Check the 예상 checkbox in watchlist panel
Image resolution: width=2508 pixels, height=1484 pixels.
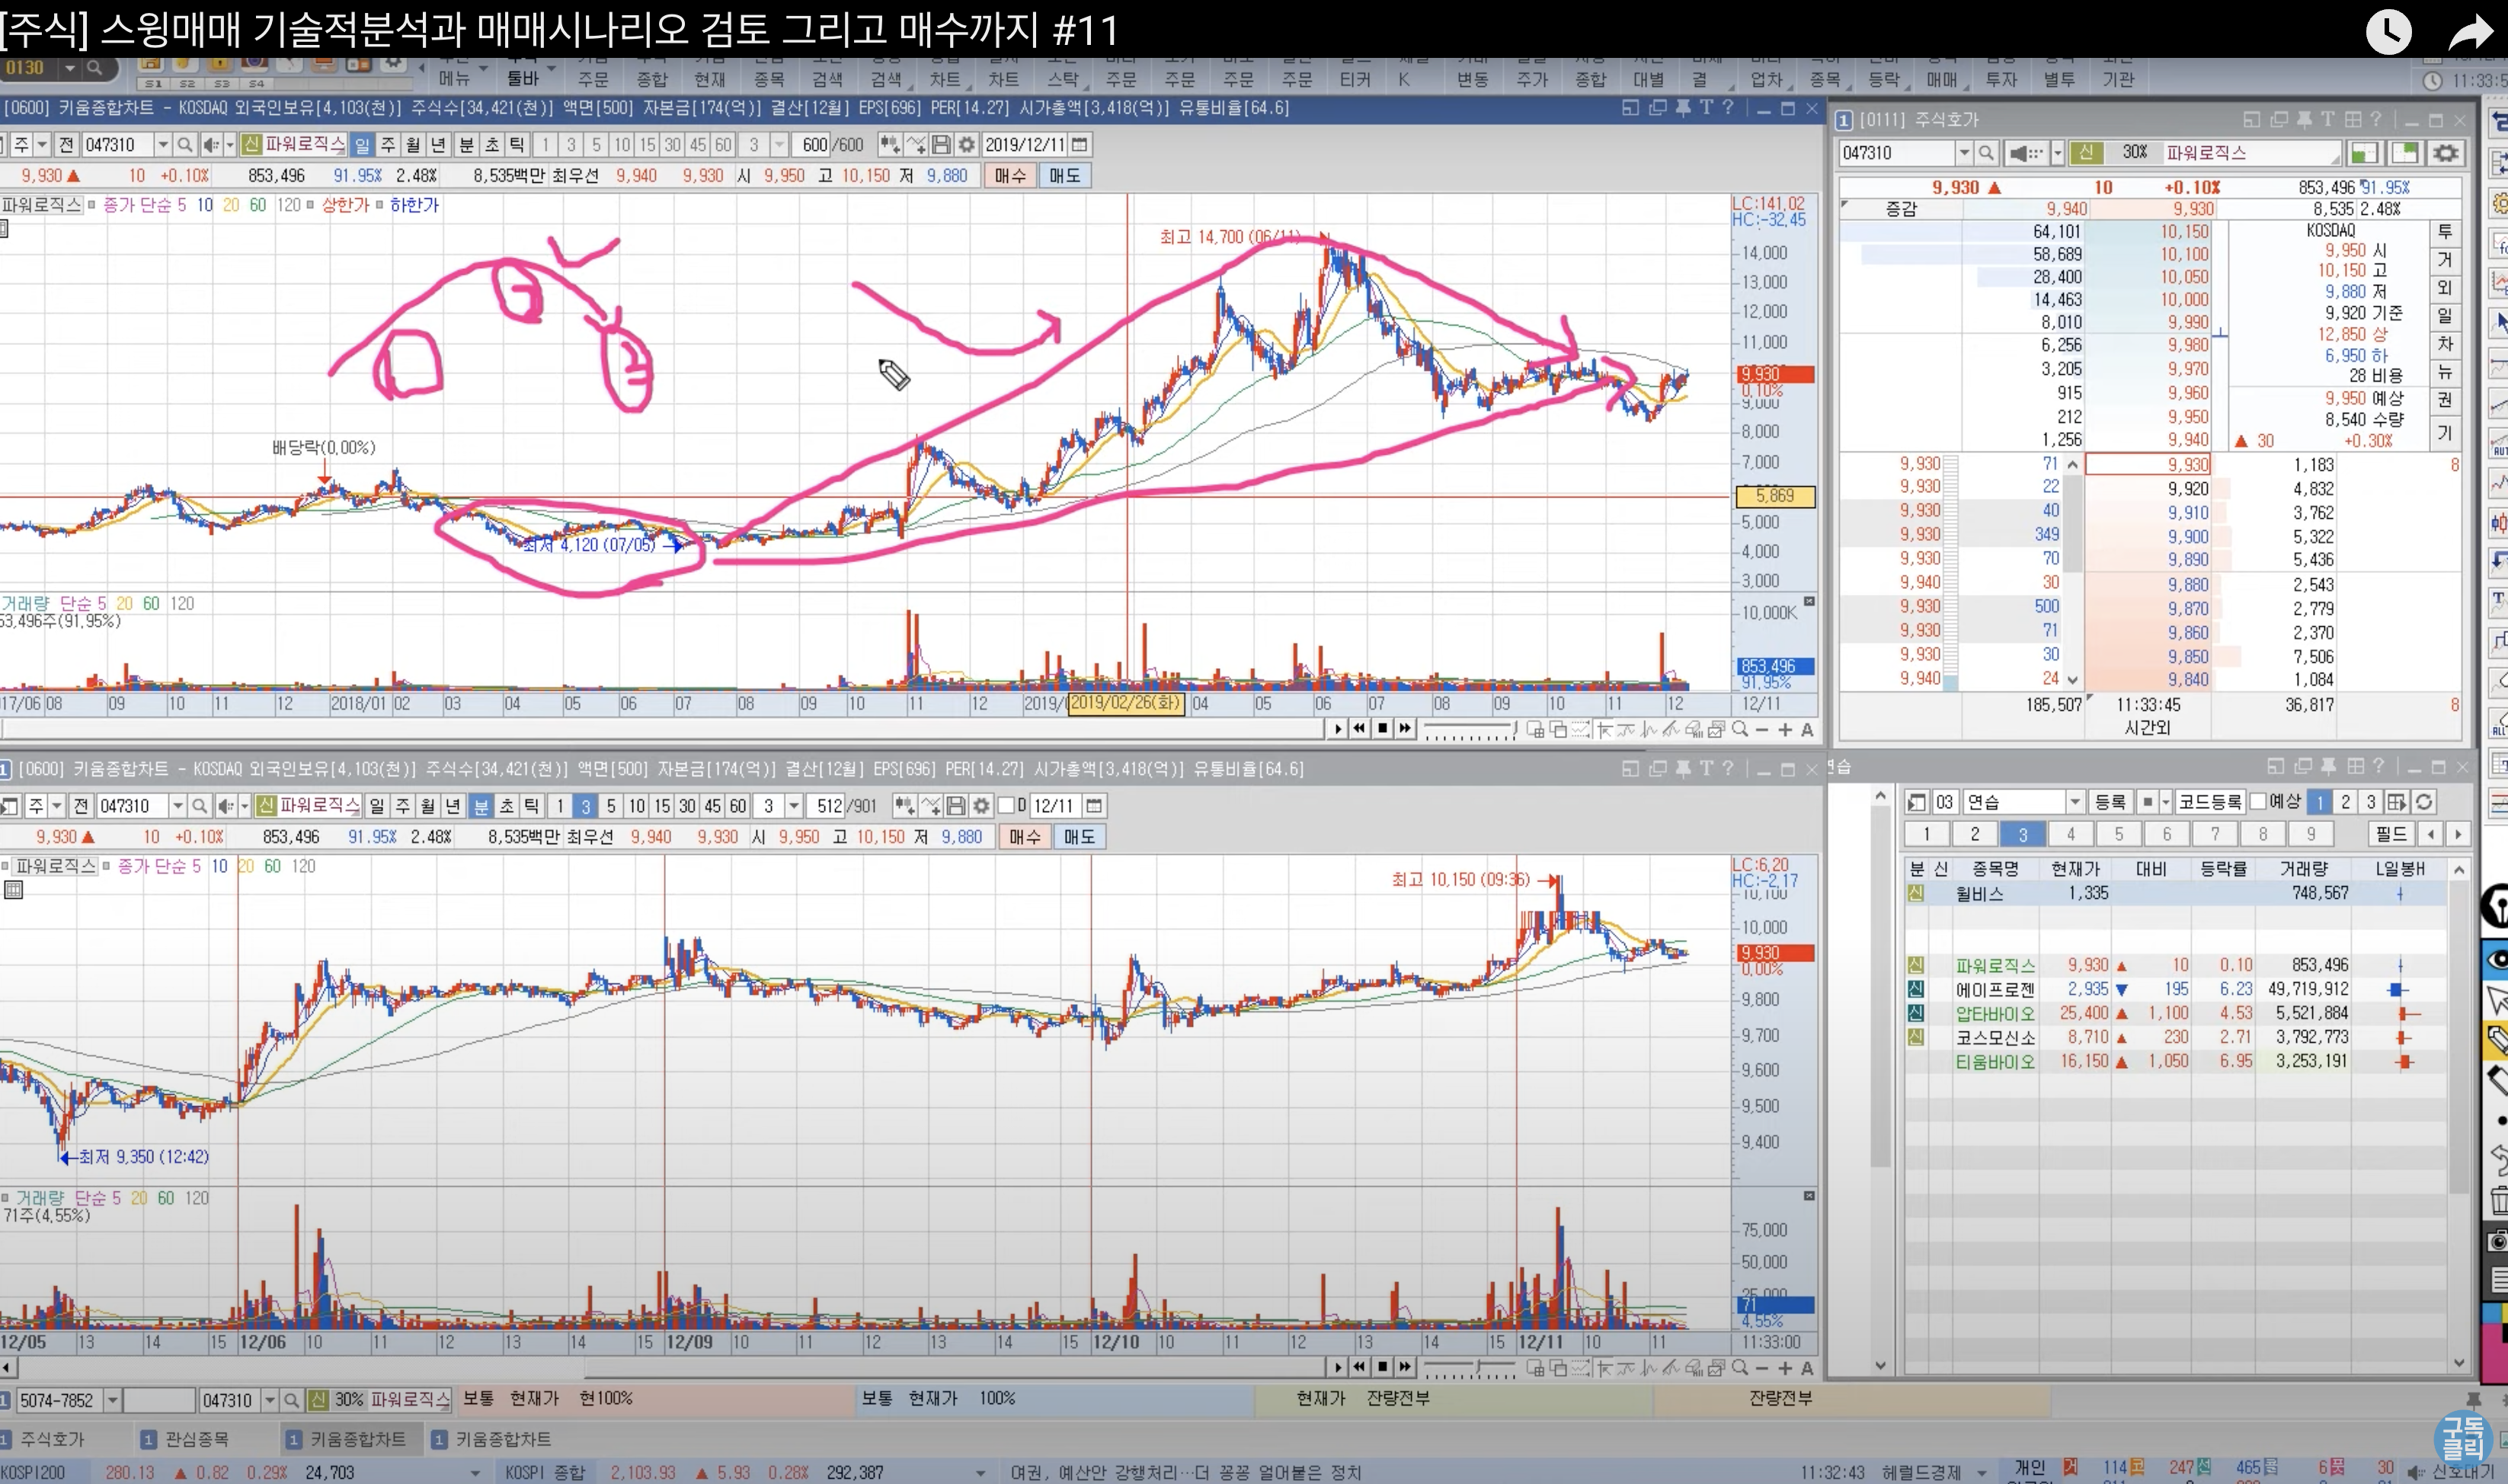point(2258,802)
